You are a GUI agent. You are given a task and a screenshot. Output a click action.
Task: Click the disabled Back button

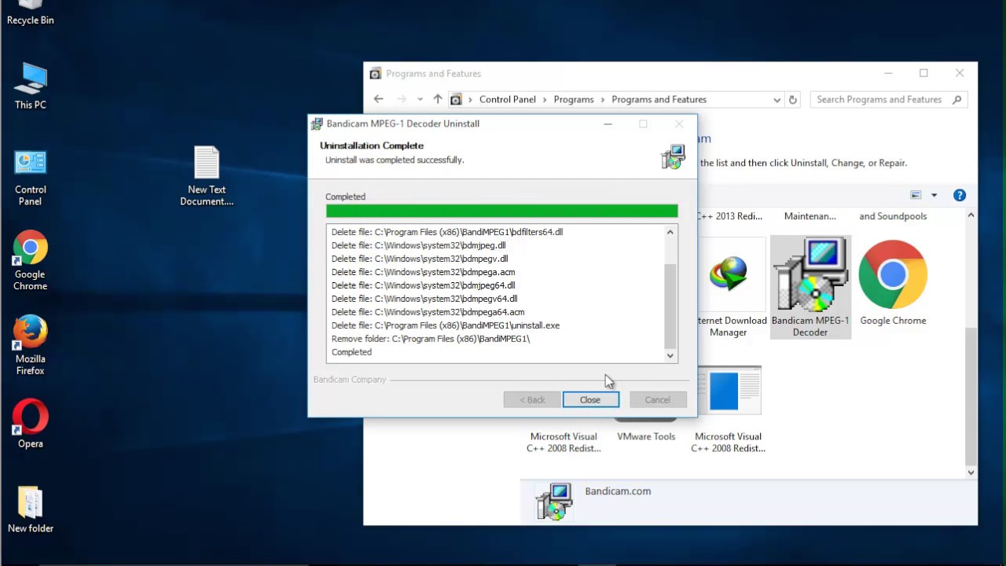(532, 400)
